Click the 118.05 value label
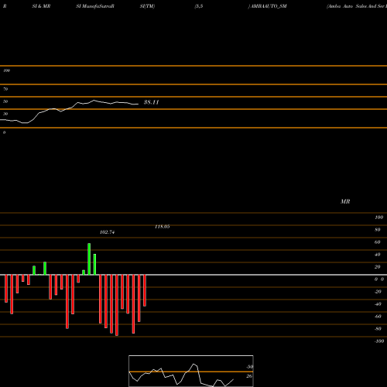 (162, 227)
